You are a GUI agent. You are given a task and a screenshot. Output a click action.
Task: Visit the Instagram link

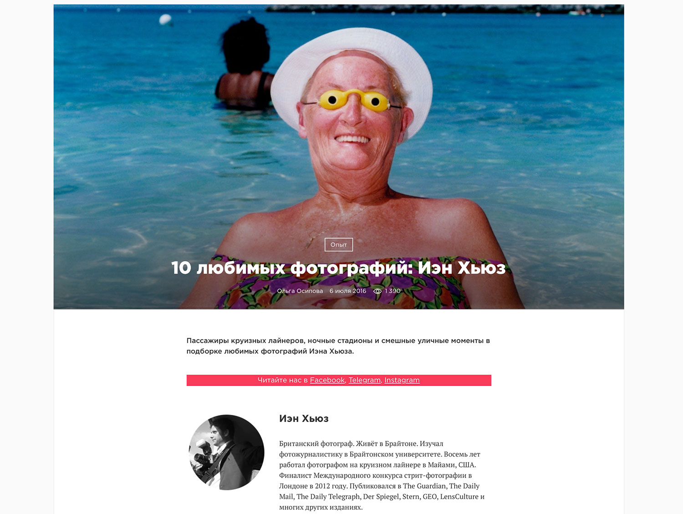pos(402,380)
